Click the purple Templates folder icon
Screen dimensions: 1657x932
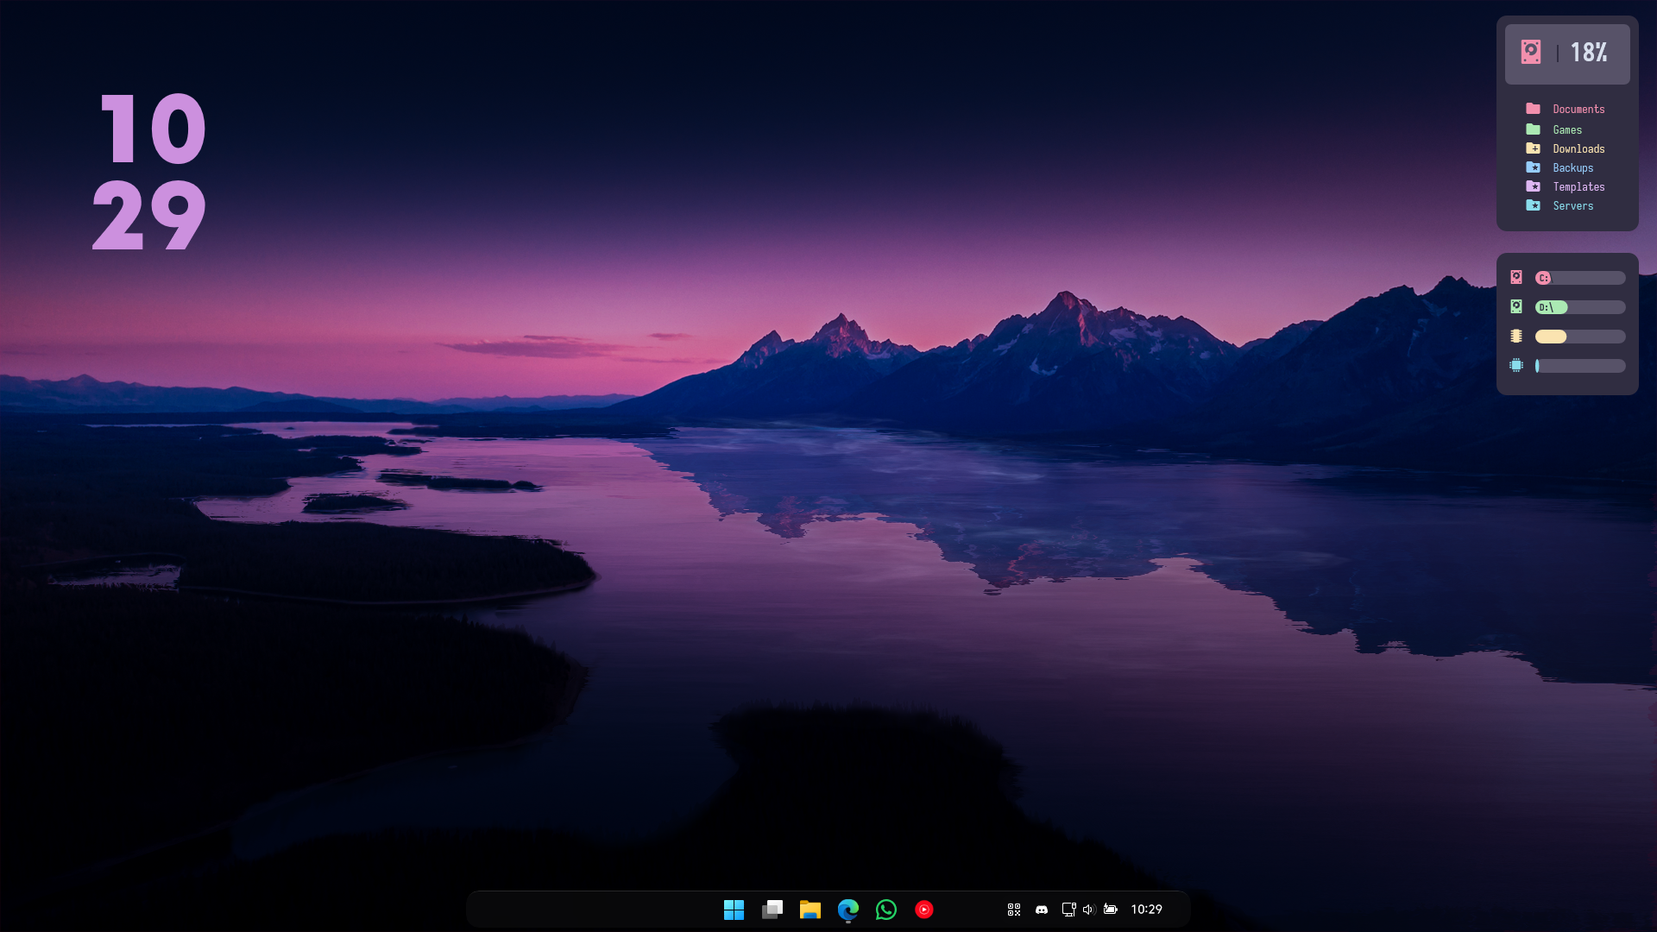(1534, 186)
